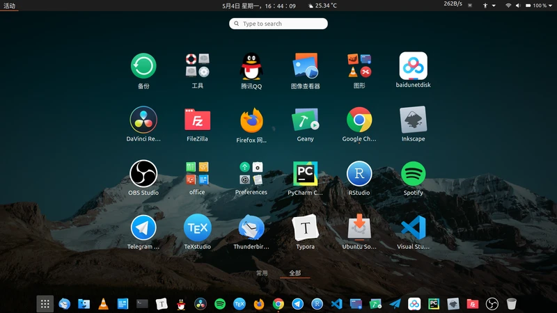Viewport: 557px width, 313px height.
Task: Open Ubuntu Software from the app grid
Action: pyautogui.click(x=359, y=227)
